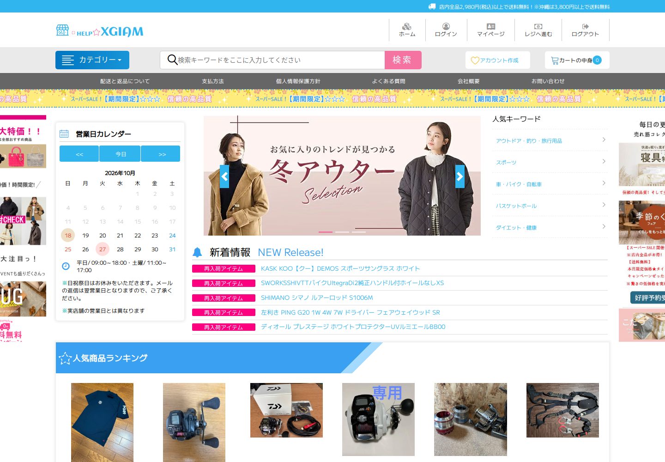Open 会社概要 menu item
Viewport: 665px width, 462px height.
[468, 81]
